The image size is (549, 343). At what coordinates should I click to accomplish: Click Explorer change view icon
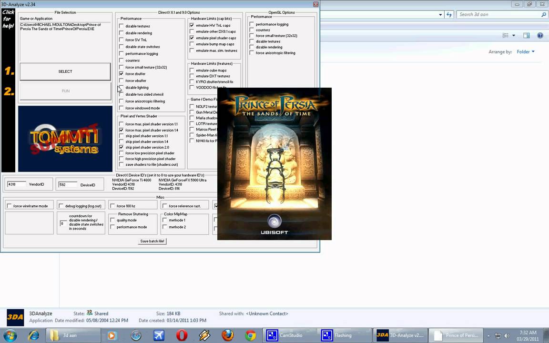click(x=505, y=35)
